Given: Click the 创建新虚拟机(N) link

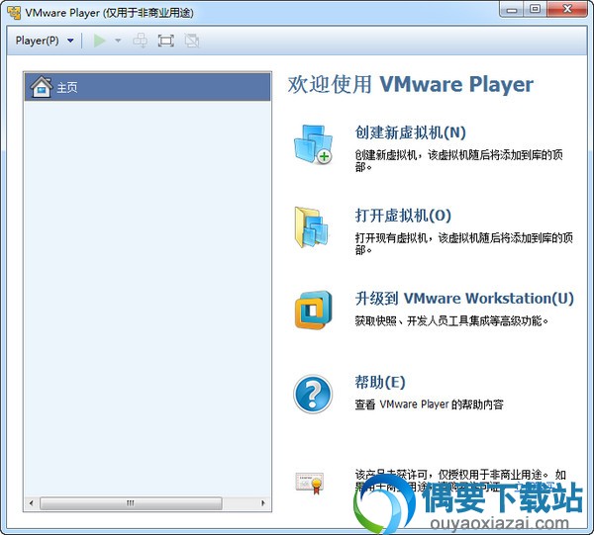Looking at the screenshot, I should click(410, 133).
